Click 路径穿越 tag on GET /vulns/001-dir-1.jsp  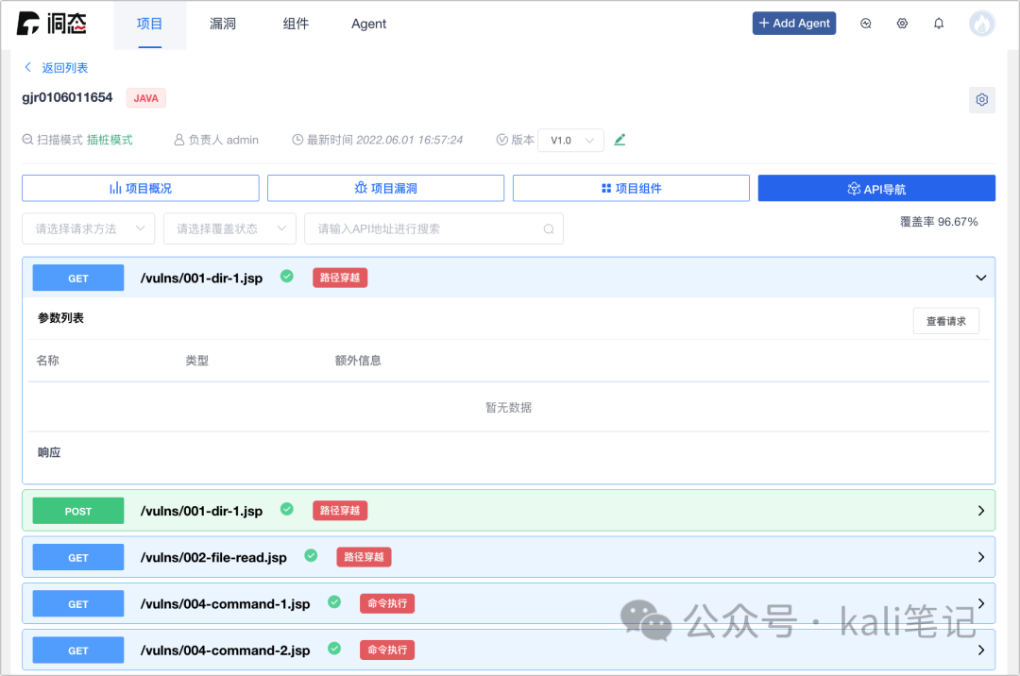click(340, 278)
